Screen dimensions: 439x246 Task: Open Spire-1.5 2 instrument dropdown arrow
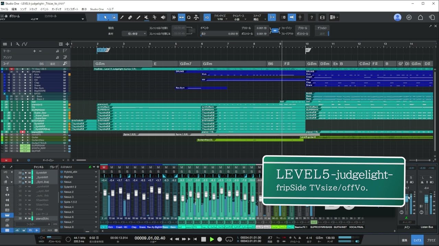tap(96, 202)
